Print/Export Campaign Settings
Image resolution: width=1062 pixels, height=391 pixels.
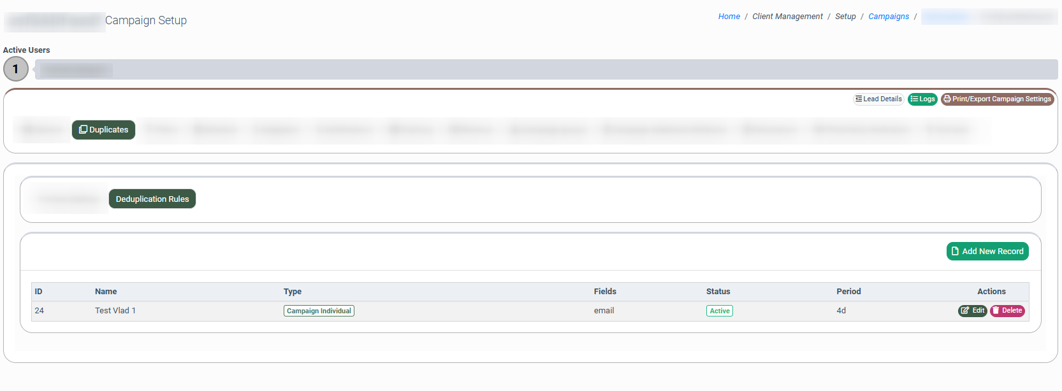pyautogui.click(x=997, y=99)
